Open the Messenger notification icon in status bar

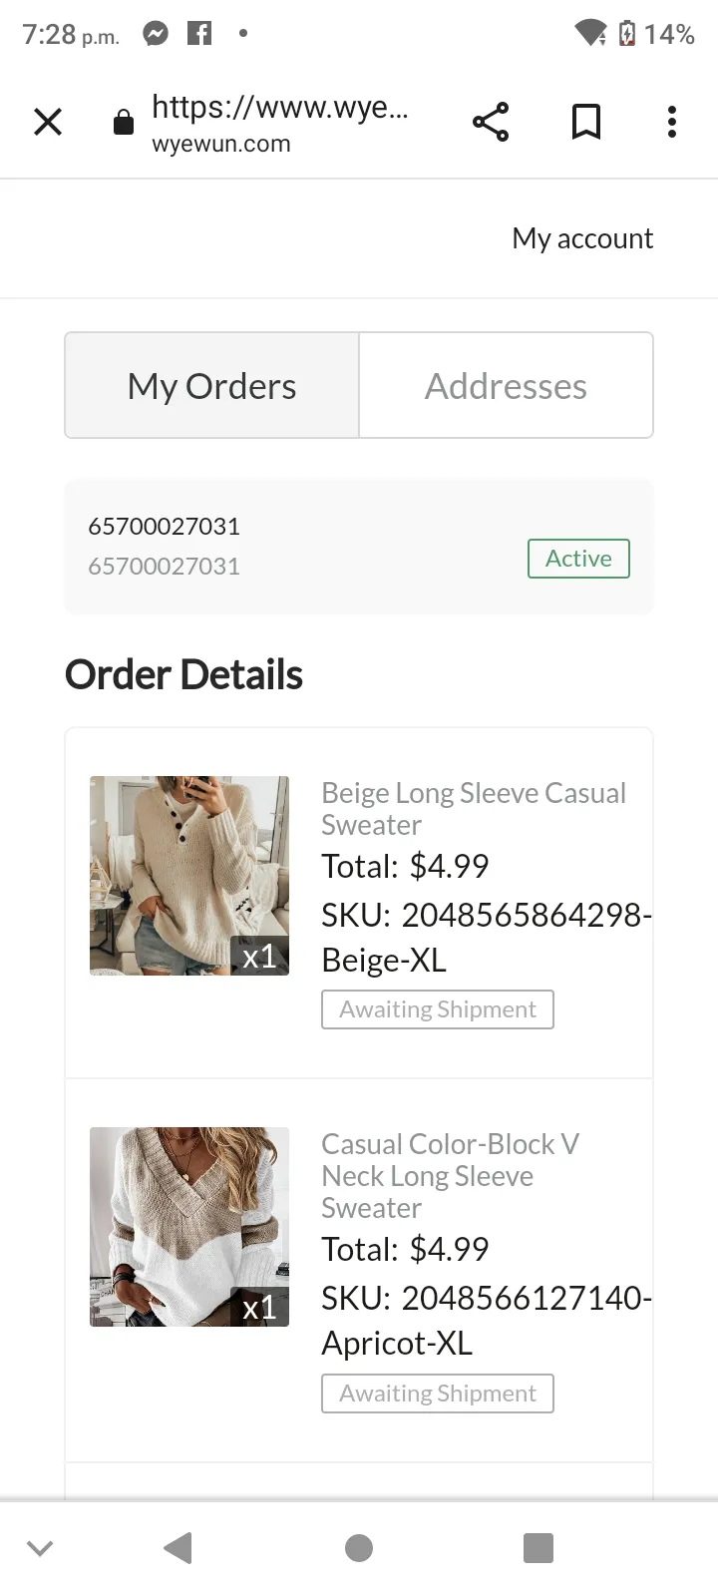(x=155, y=34)
